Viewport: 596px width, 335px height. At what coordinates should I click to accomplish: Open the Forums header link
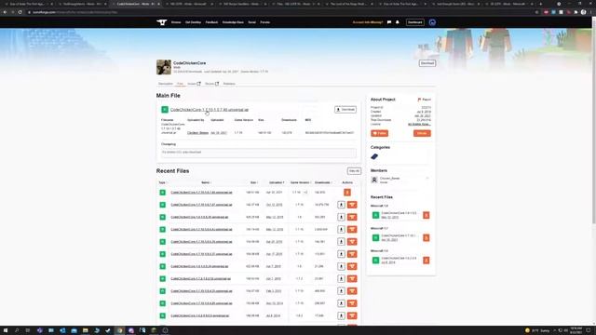265,22
